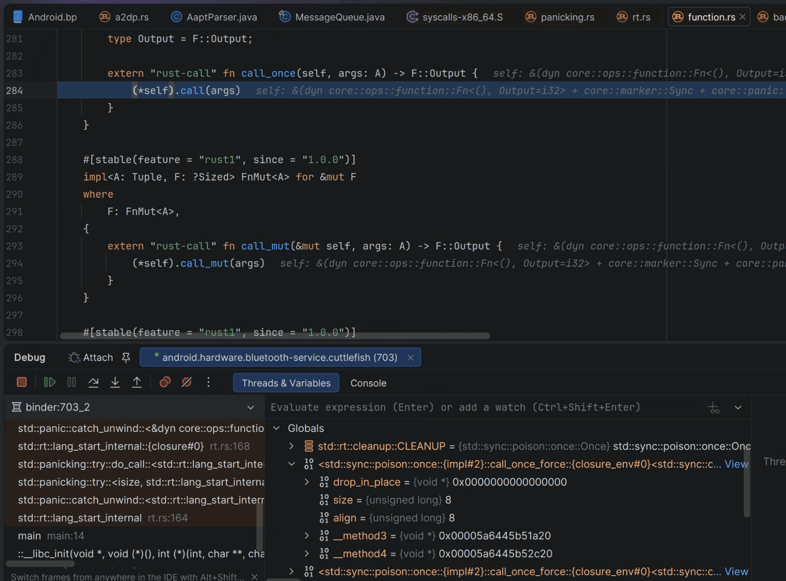
Task: Expand the drop_in_place variable
Action: click(x=307, y=482)
